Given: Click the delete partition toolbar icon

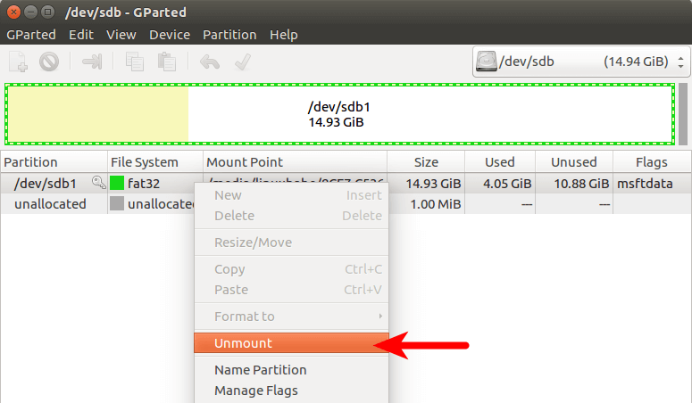Looking at the screenshot, I should [x=48, y=62].
